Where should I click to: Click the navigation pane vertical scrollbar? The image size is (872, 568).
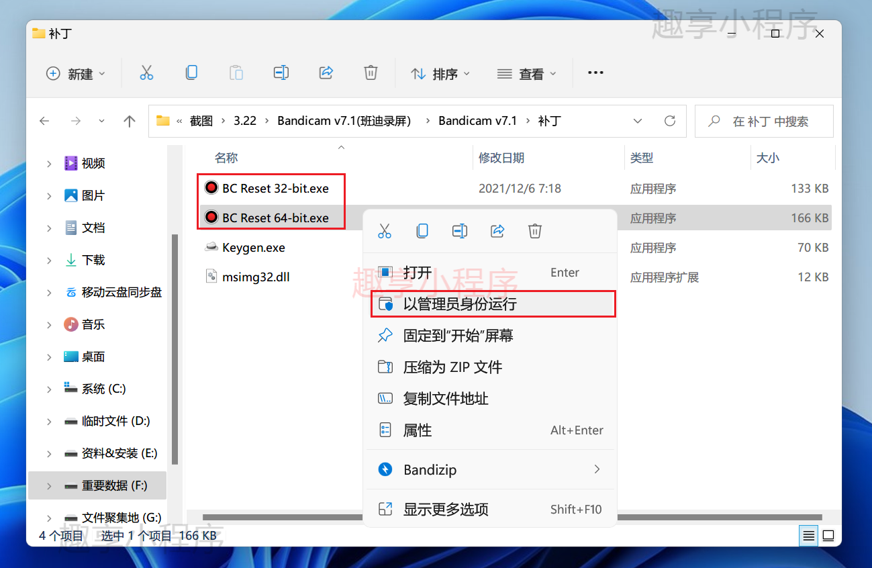click(175, 349)
